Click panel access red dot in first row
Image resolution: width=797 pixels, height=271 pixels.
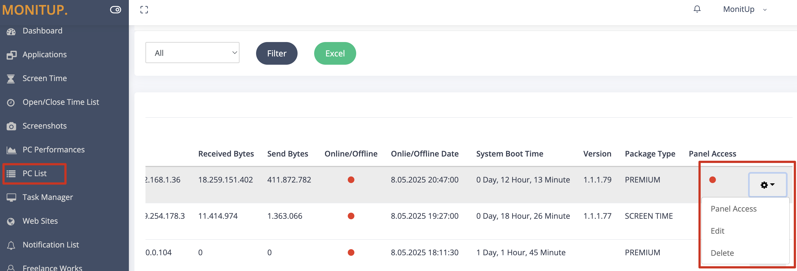(x=713, y=180)
